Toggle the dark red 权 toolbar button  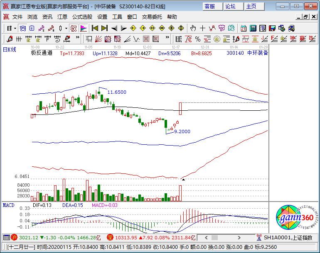click(74, 28)
